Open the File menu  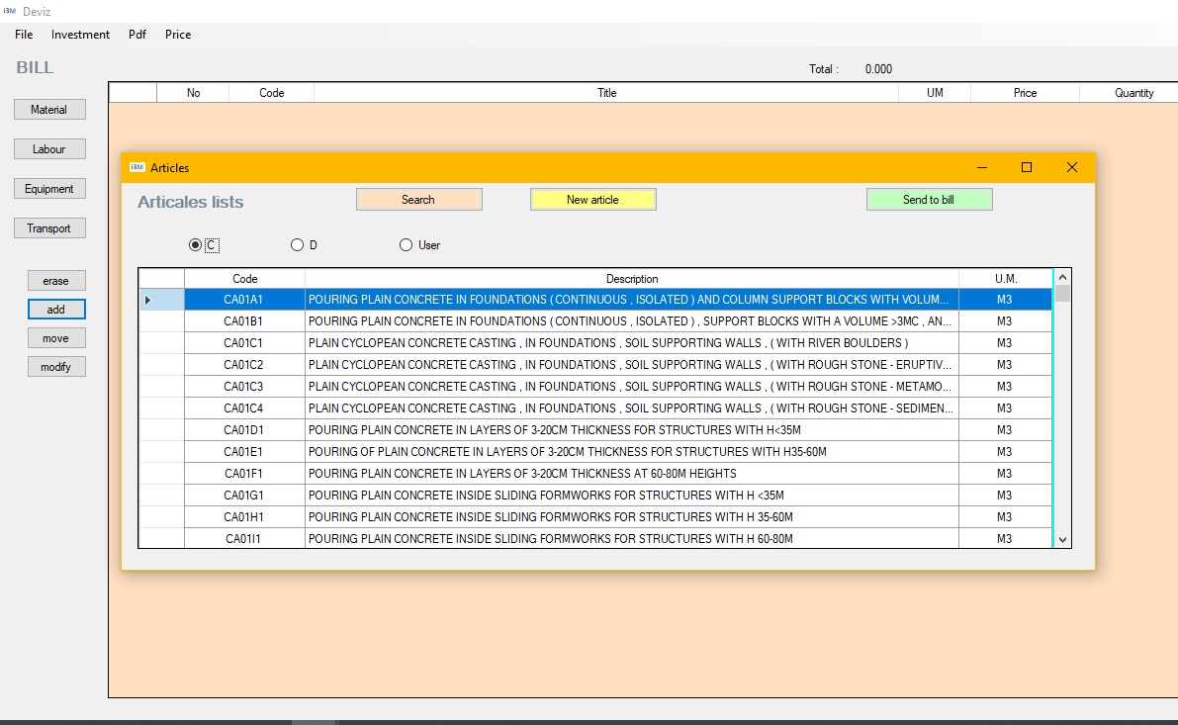[24, 35]
